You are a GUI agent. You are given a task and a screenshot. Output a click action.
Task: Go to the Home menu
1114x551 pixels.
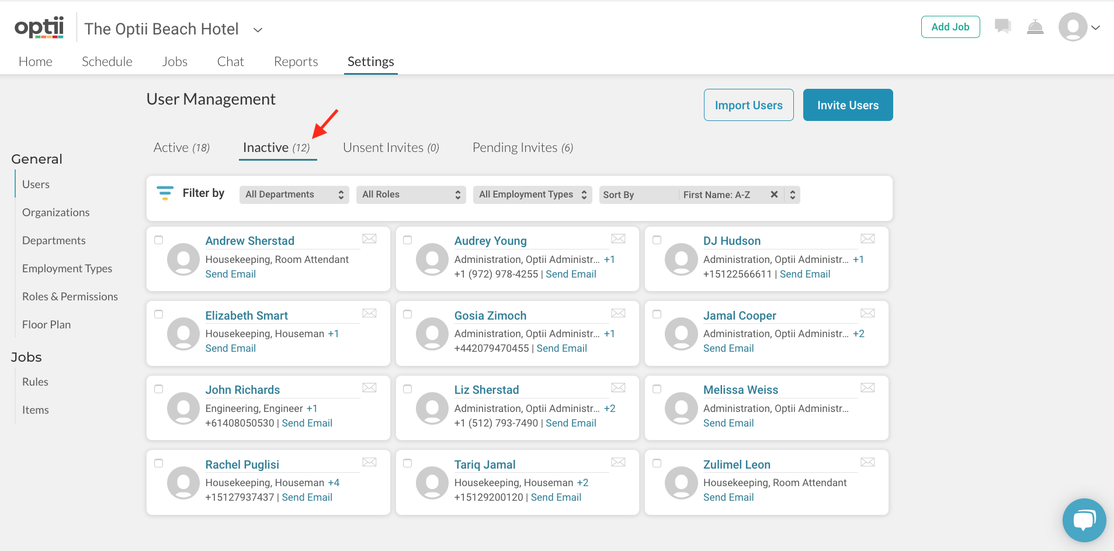pyautogui.click(x=36, y=61)
